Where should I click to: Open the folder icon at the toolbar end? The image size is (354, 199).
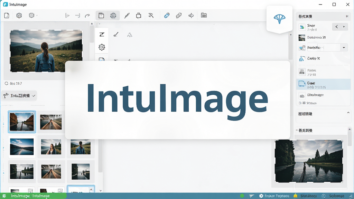204,15
